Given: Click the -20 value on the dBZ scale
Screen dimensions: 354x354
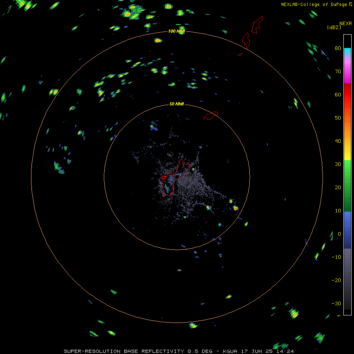Looking at the screenshot, I should [x=336, y=280].
